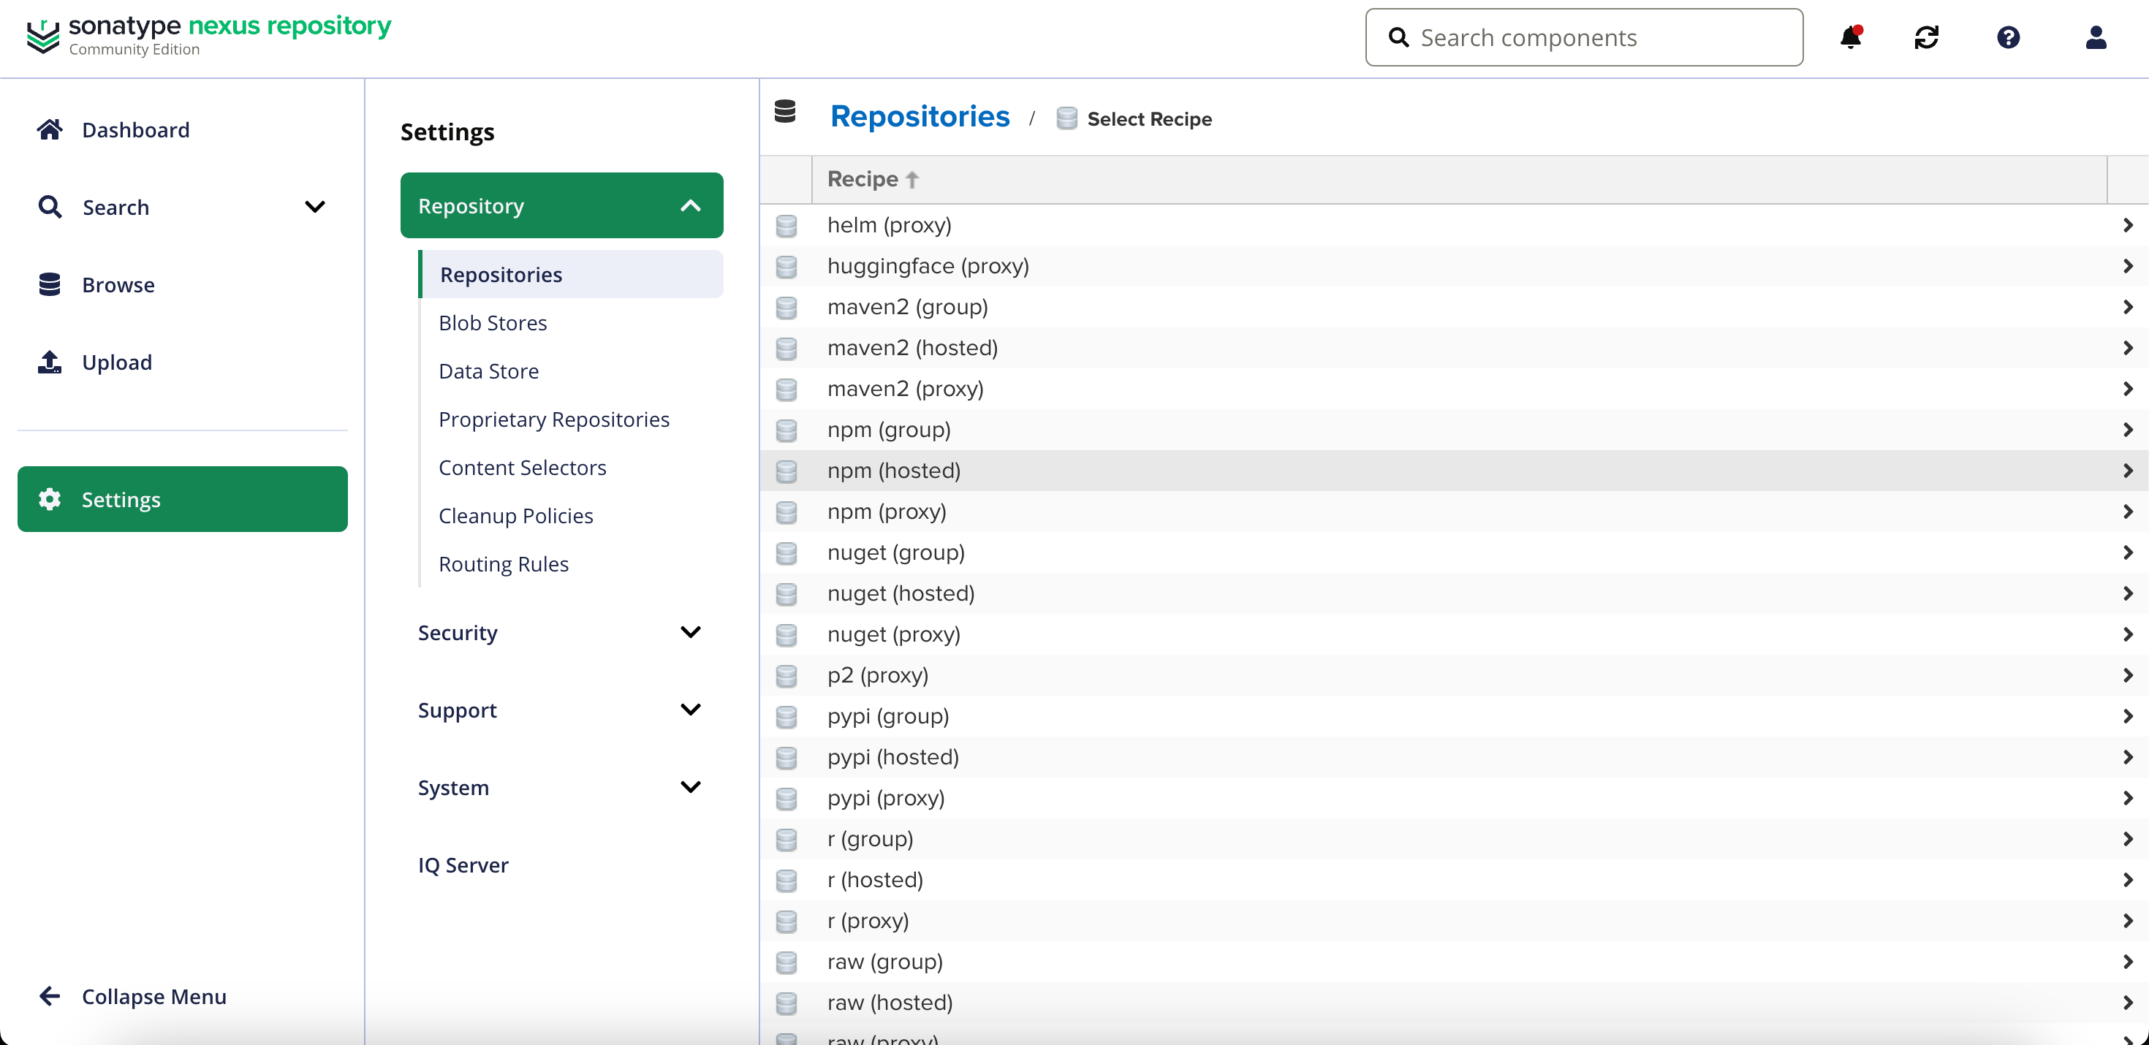The width and height of the screenshot is (2149, 1045).
Task: Collapse the Repository settings section
Action: (x=690, y=205)
